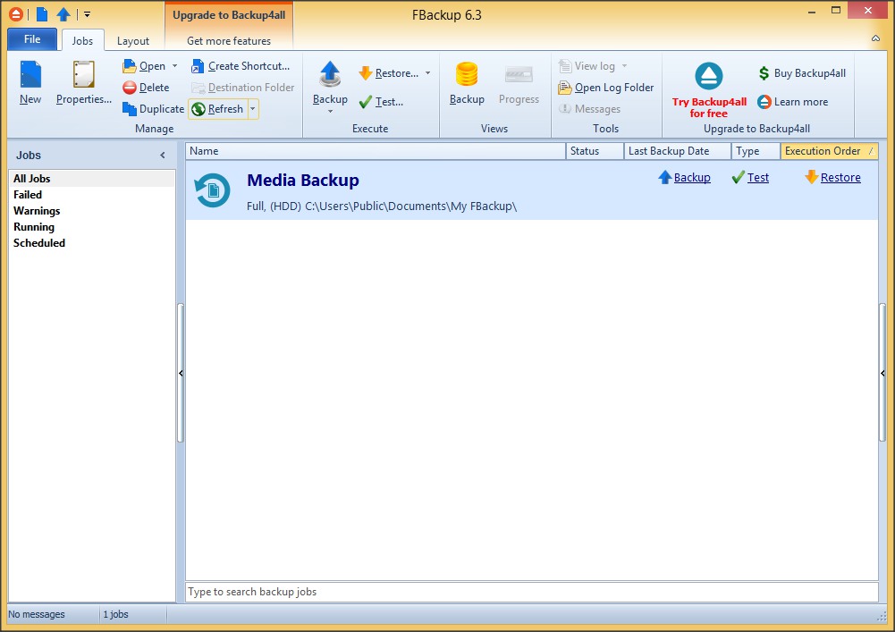Screen dimensions: 895x632
Task: Click 1 jobs in status bar
Action: click(116, 614)
